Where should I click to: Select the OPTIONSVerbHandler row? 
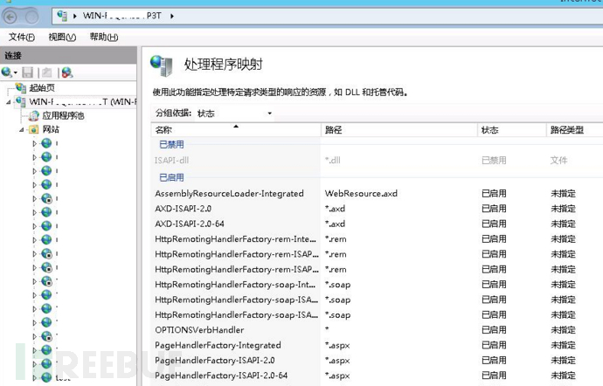click(x=378, y=330)
